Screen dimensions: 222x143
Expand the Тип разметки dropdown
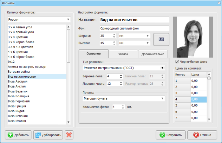tap(124, 68)
